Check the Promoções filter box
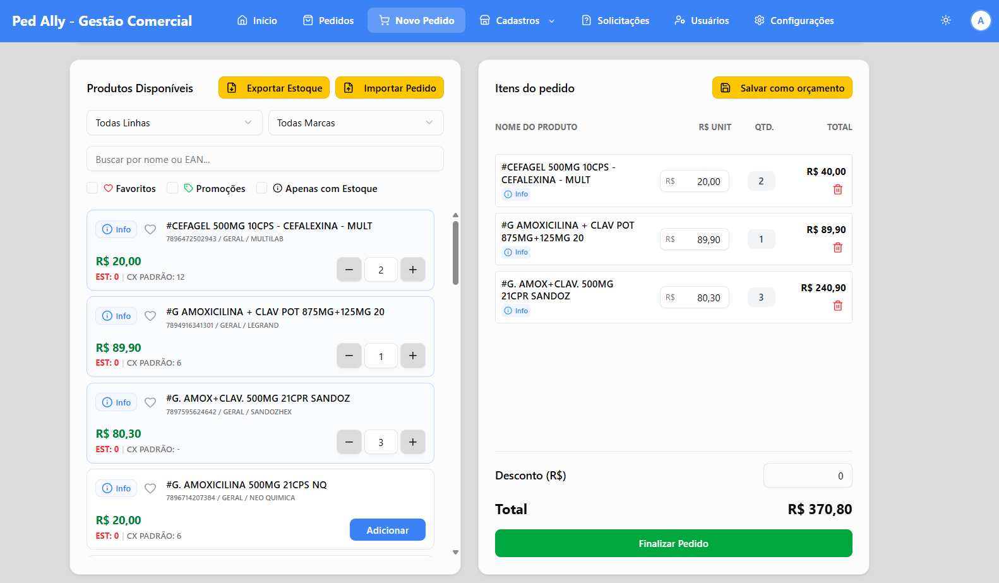This screenshot has width=999, height=583. coord(172,188)
